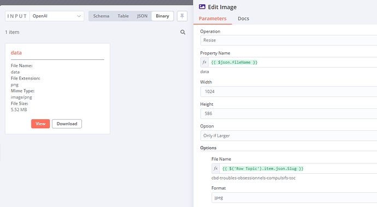377x207 pixels.
Task: Click the pin data icon
Action: [182, 16]
